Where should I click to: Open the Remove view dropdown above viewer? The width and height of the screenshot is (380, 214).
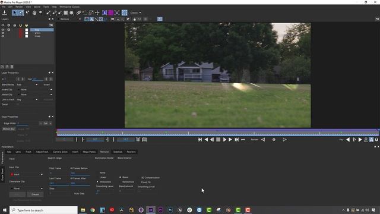click(x=69, y=19)
